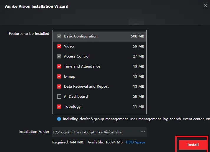This screenshot has width=210, height=152.
Task: Click the Available: 16894 MB text
Action: click(105, 142)
